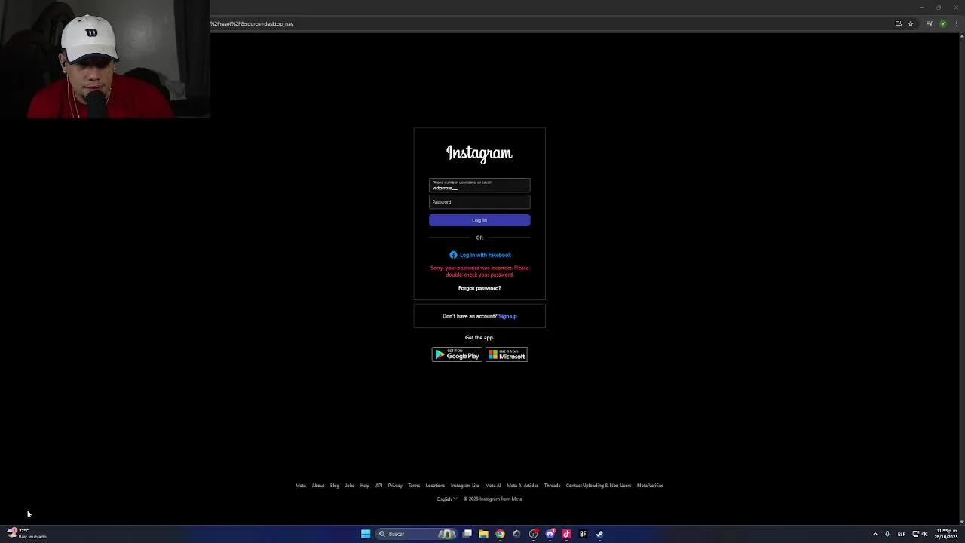Open the Locations footer link
This screenshot has height=543, width=965.
pos(435,486)
